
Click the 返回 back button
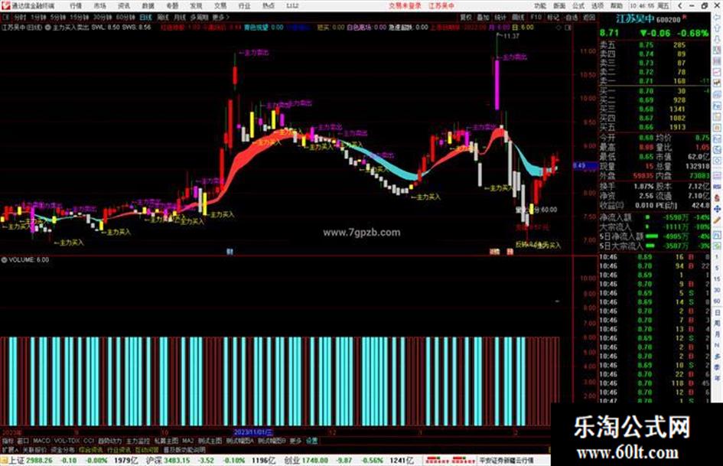pos(589,17)
